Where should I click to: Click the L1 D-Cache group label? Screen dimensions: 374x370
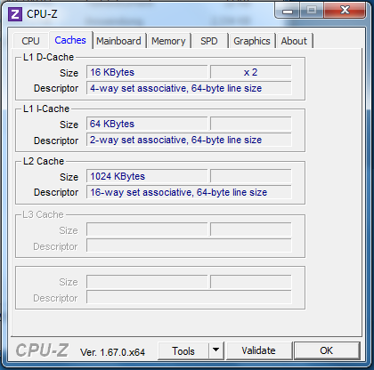(x=48, y=57)
